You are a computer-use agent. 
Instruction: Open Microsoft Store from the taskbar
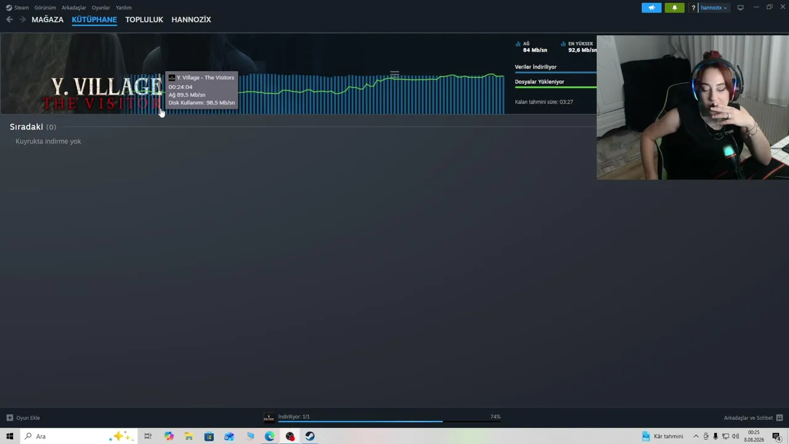209,437
